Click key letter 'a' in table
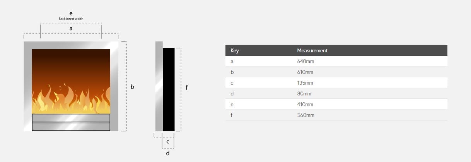Viewport: 471px width, 162px height. (x=232, y=61)
